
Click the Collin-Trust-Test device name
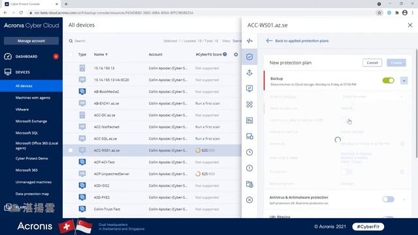pos(107,209)
